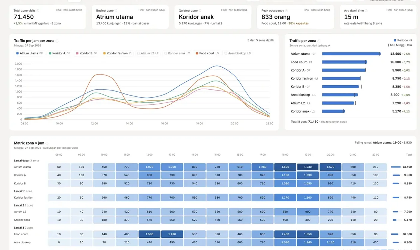Viewport: 420px width, 250px height.
Task: Click Area bioskop 22:00 cell 430
Action: click(x=376, y=242)
